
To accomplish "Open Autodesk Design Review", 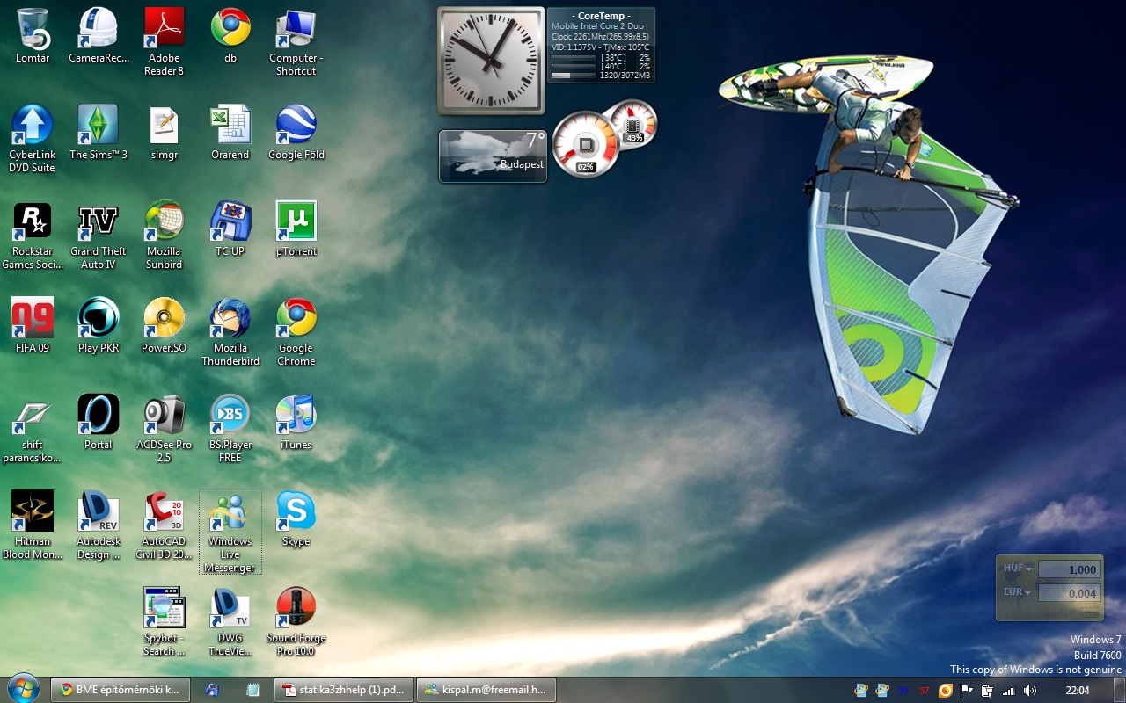I will (x=99, y=525).
